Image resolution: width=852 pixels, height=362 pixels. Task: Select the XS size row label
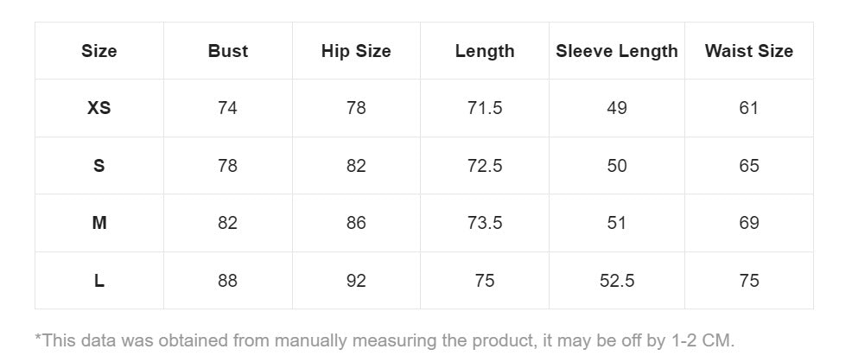click(x=99, y=108)
